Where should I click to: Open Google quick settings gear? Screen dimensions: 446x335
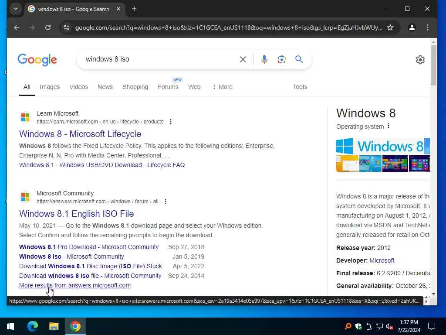(x=420, y=59)
